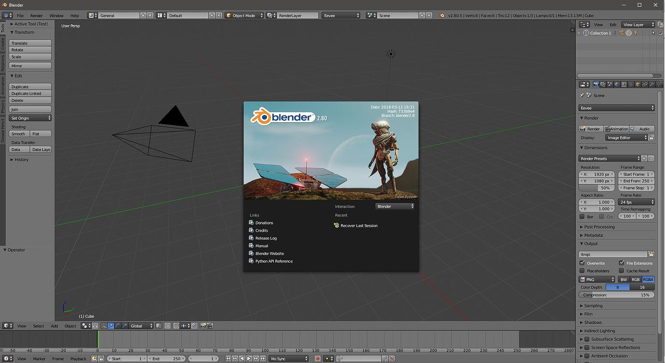Click the OpenGL render animation clapper icon
Image resolution: width=665 pixels, height=363 pixels.
(210, 326)
